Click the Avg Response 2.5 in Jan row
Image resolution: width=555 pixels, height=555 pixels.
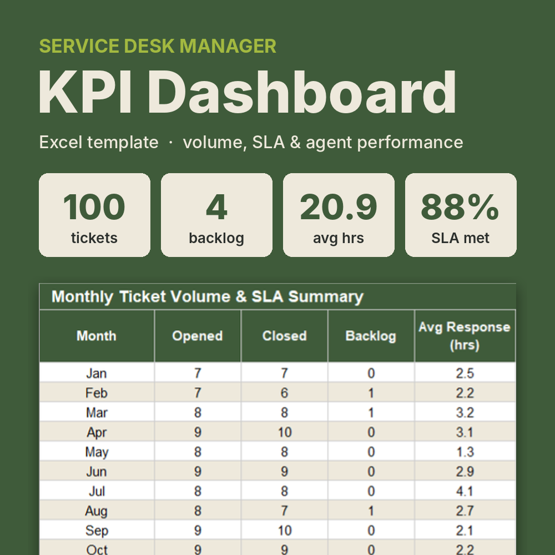465,373
